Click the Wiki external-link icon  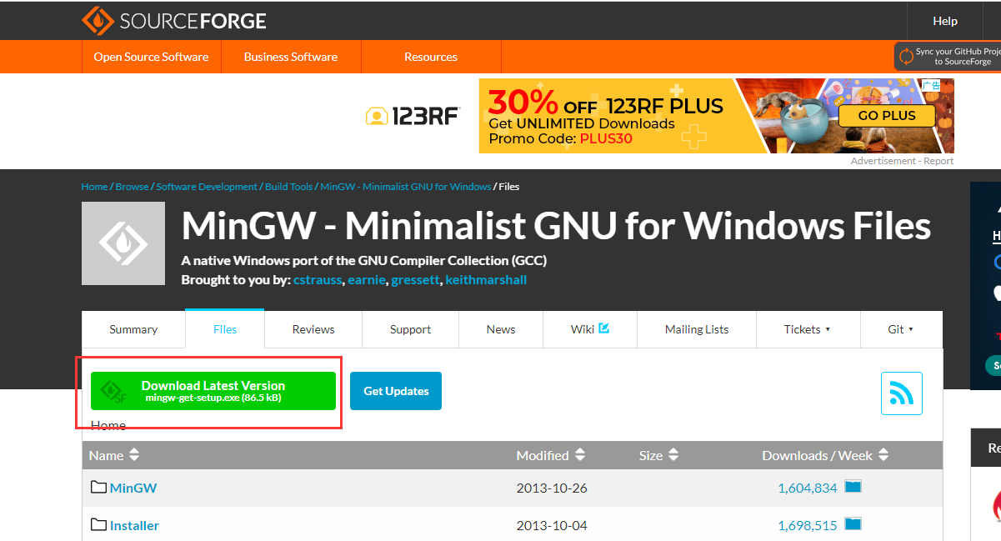tap(604, 328)
